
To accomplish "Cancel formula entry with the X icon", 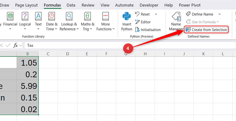I will pyautogui.click(x=1, y=45).
